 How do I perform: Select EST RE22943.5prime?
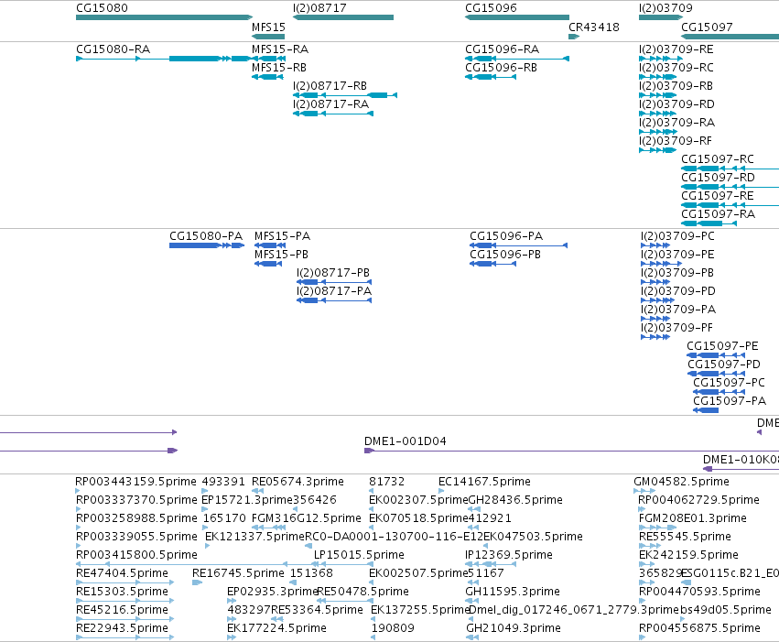click(122, 628)
